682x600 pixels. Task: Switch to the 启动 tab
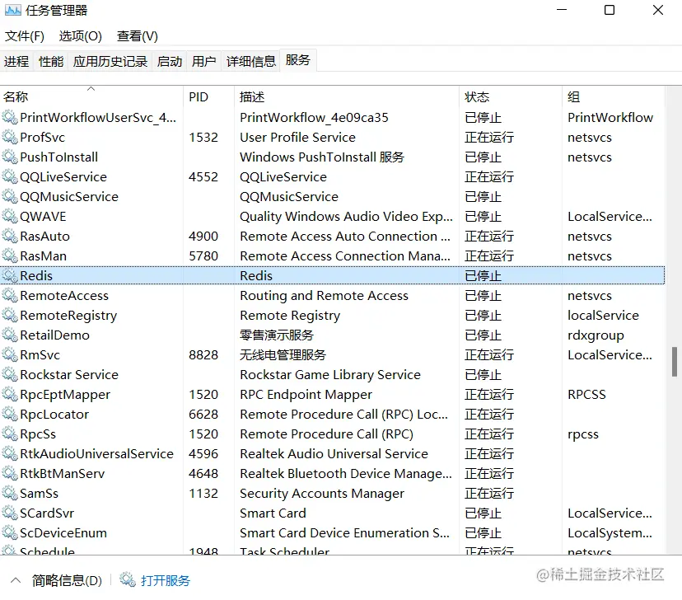[x=170, y=61]
